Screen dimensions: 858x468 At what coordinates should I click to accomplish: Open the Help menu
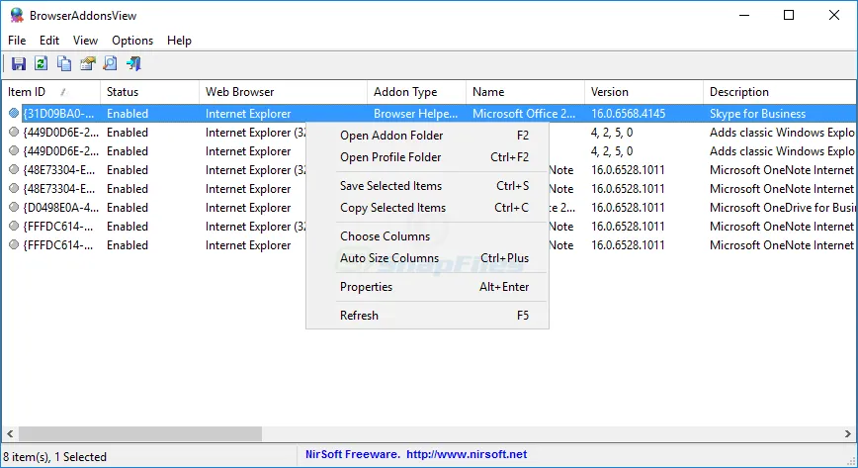click(x=180, y=41)
